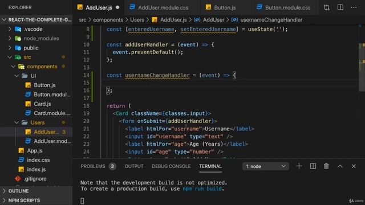
Task: Click 'setEnteredUsername' on line 8
Action: tap(208, 29)
